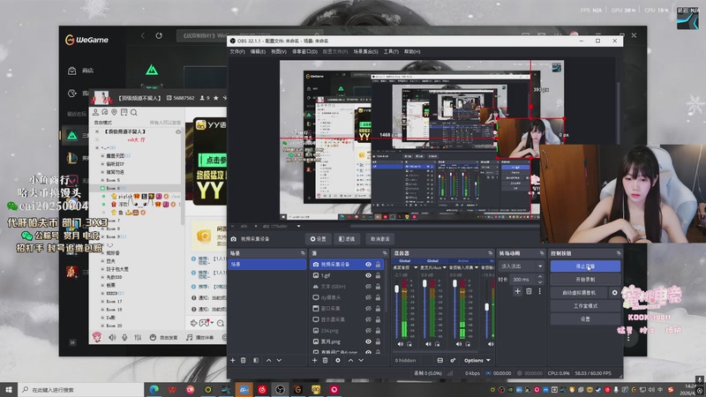Mute the third mixer channel speaker icon
The height and width of the screenshot is (397, 706).
pos(459,344)
